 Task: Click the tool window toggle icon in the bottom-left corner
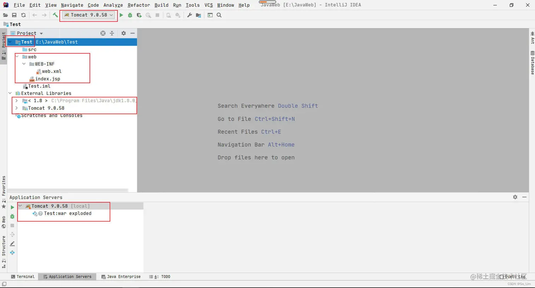pos(4,284)
